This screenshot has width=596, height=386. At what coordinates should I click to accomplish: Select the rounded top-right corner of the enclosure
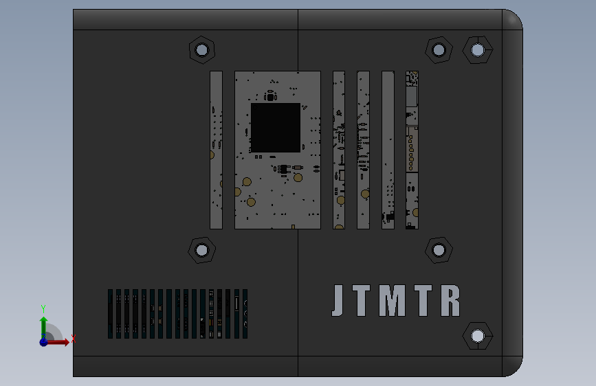coord(513,19)
